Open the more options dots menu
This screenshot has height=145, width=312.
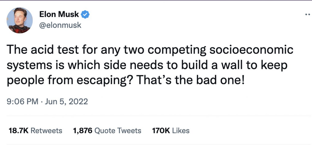coord(307,15)
